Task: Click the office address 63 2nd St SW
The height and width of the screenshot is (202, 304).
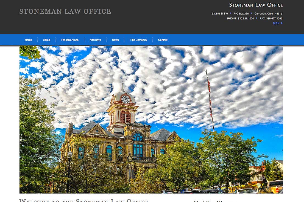Action: click(x=219, y=13)
